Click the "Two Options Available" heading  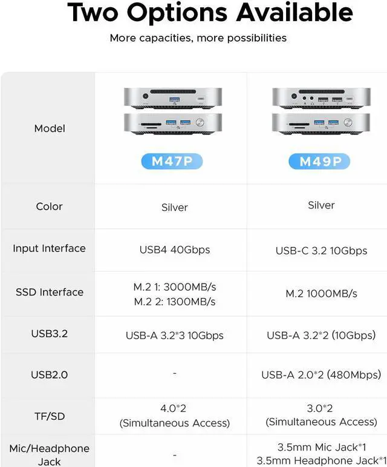coord(210,13)
